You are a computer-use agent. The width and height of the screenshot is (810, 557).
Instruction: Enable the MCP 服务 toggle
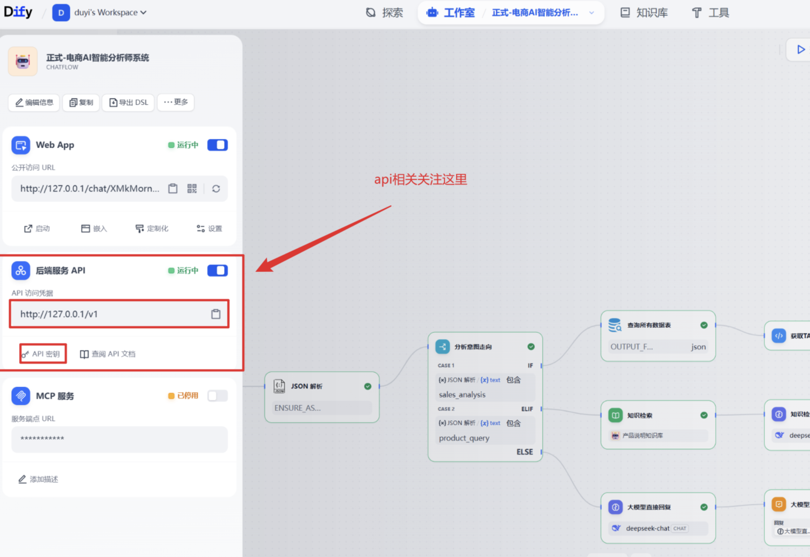point(217,396)
